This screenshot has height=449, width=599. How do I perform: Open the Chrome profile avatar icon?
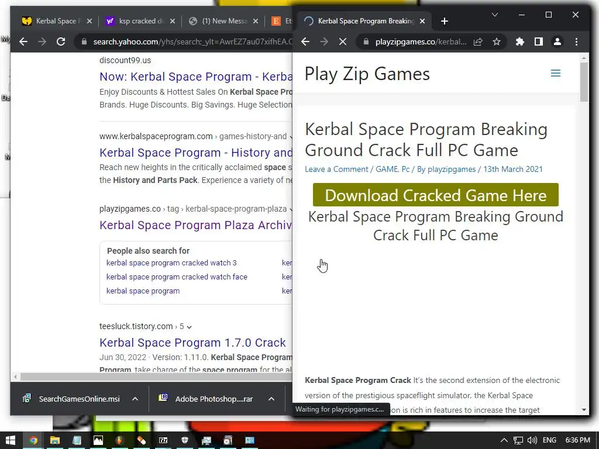click(x=557, y=42)
